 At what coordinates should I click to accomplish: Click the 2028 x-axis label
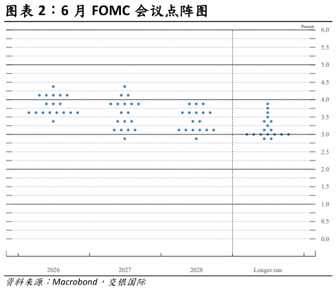[197, 270]
